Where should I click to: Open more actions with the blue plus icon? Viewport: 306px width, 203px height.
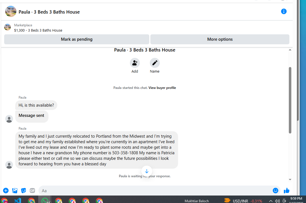[x=6, y=191]
